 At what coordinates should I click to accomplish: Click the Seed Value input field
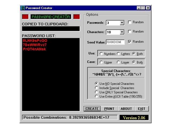click(115, 42)
